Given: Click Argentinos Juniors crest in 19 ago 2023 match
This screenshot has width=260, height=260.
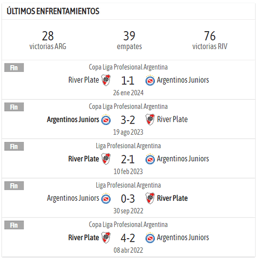Looking at the screenshot, I should point(106,120).
